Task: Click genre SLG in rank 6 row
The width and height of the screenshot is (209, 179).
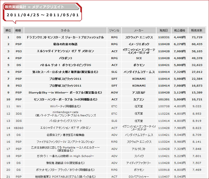Action: [114, 72]
